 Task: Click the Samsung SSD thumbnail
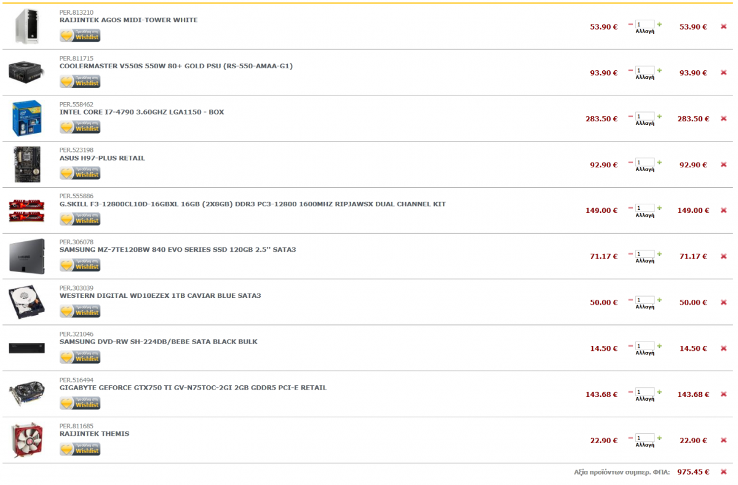(27, 256)
